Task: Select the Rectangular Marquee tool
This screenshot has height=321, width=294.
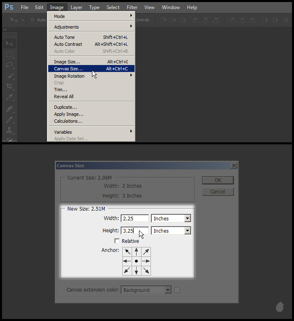Action: pos(9,54)
